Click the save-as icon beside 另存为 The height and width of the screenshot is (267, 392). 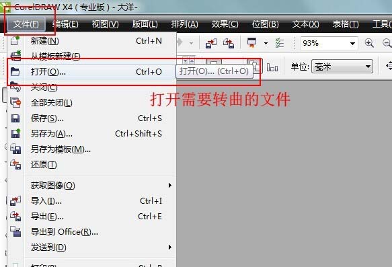15,133
